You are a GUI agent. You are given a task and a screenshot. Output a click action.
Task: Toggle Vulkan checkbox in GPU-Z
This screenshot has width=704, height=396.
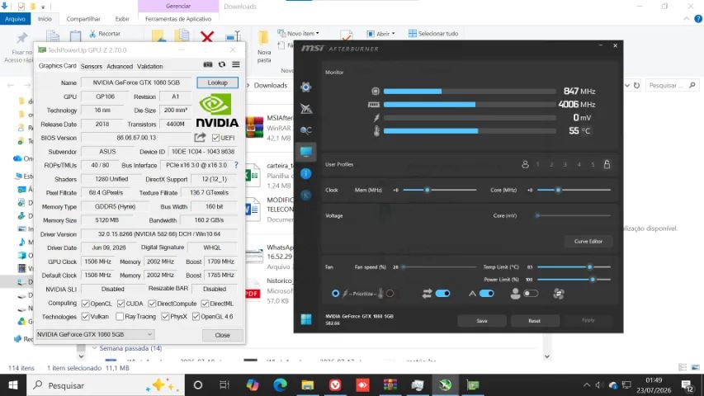(x=85, y=317)
